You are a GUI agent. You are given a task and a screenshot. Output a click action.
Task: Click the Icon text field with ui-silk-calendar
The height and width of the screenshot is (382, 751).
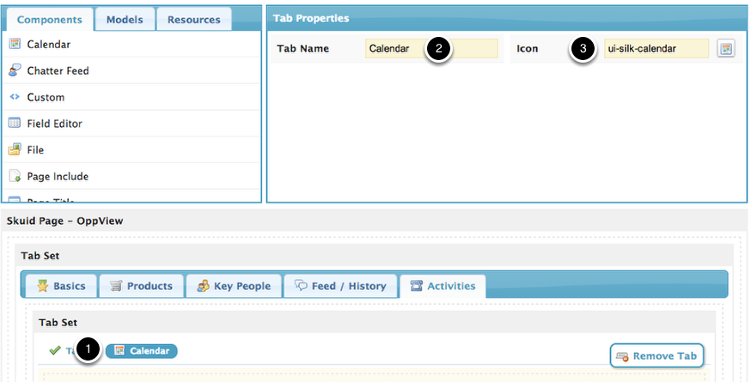656,49
